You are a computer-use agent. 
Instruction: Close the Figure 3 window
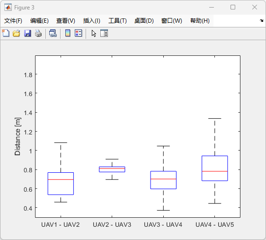[x=255, y=7]
